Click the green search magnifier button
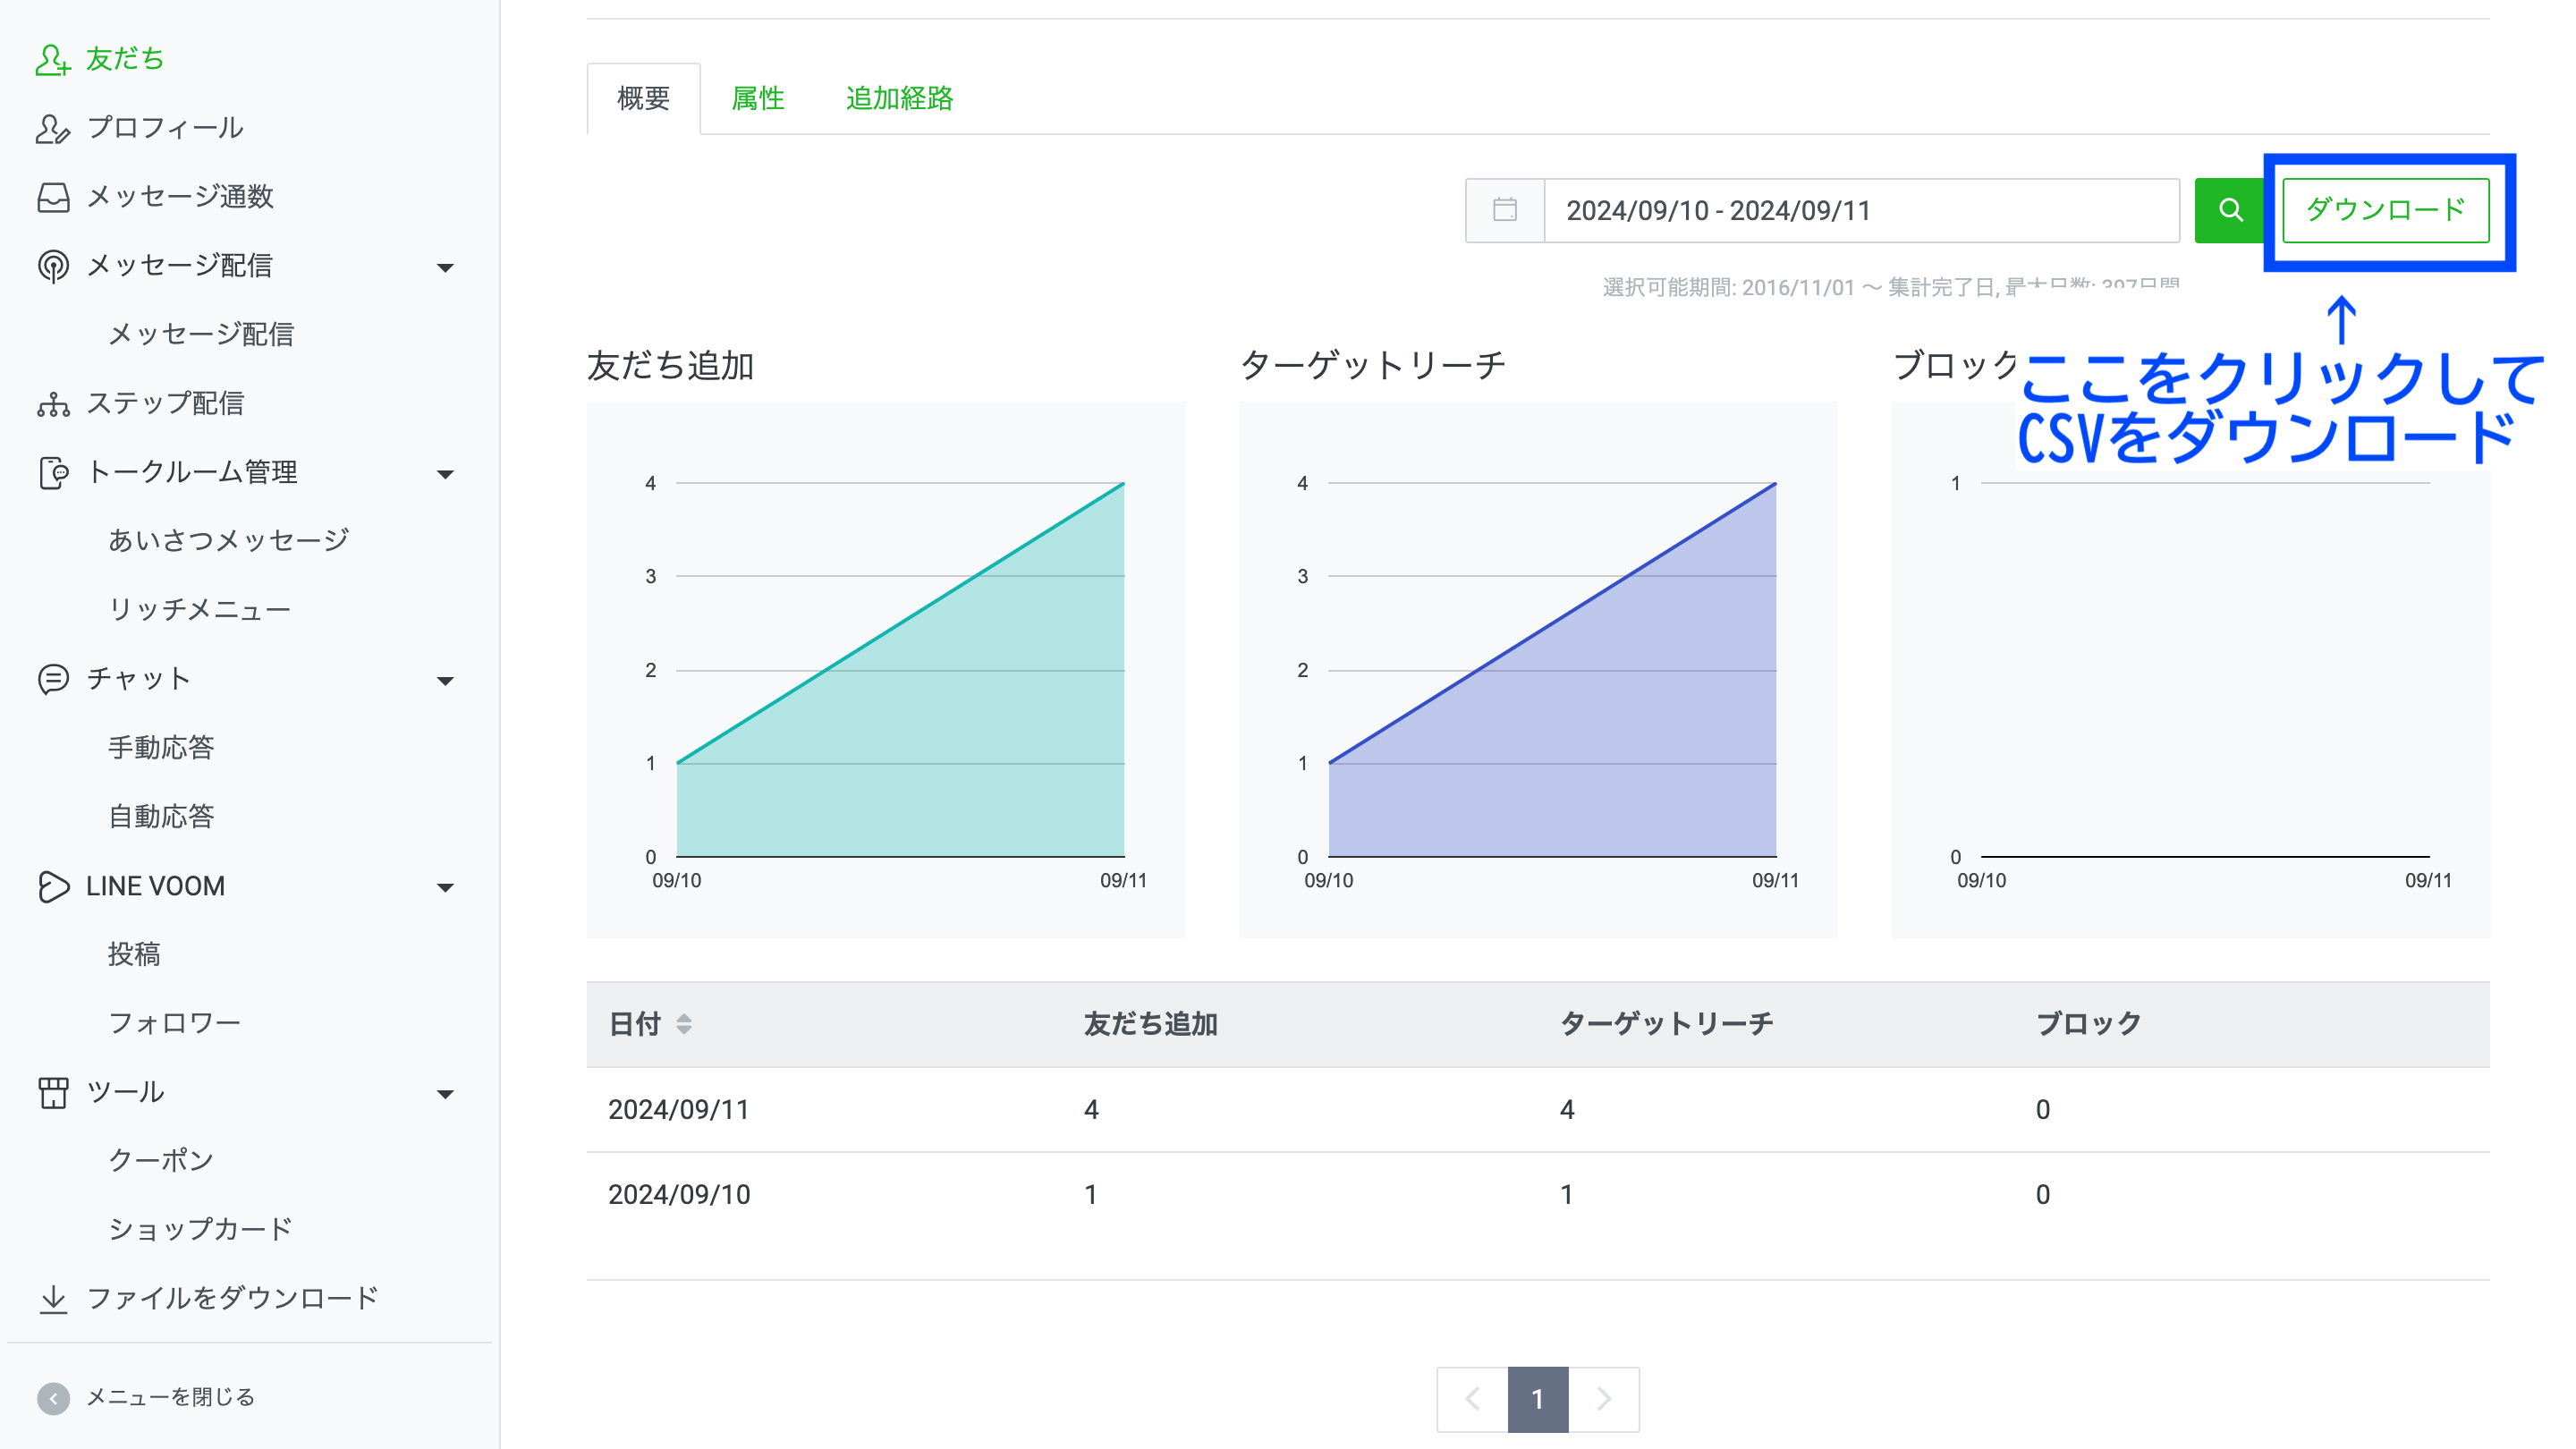Viewport: 2576px width, 1449px height. click(2230, 210)
